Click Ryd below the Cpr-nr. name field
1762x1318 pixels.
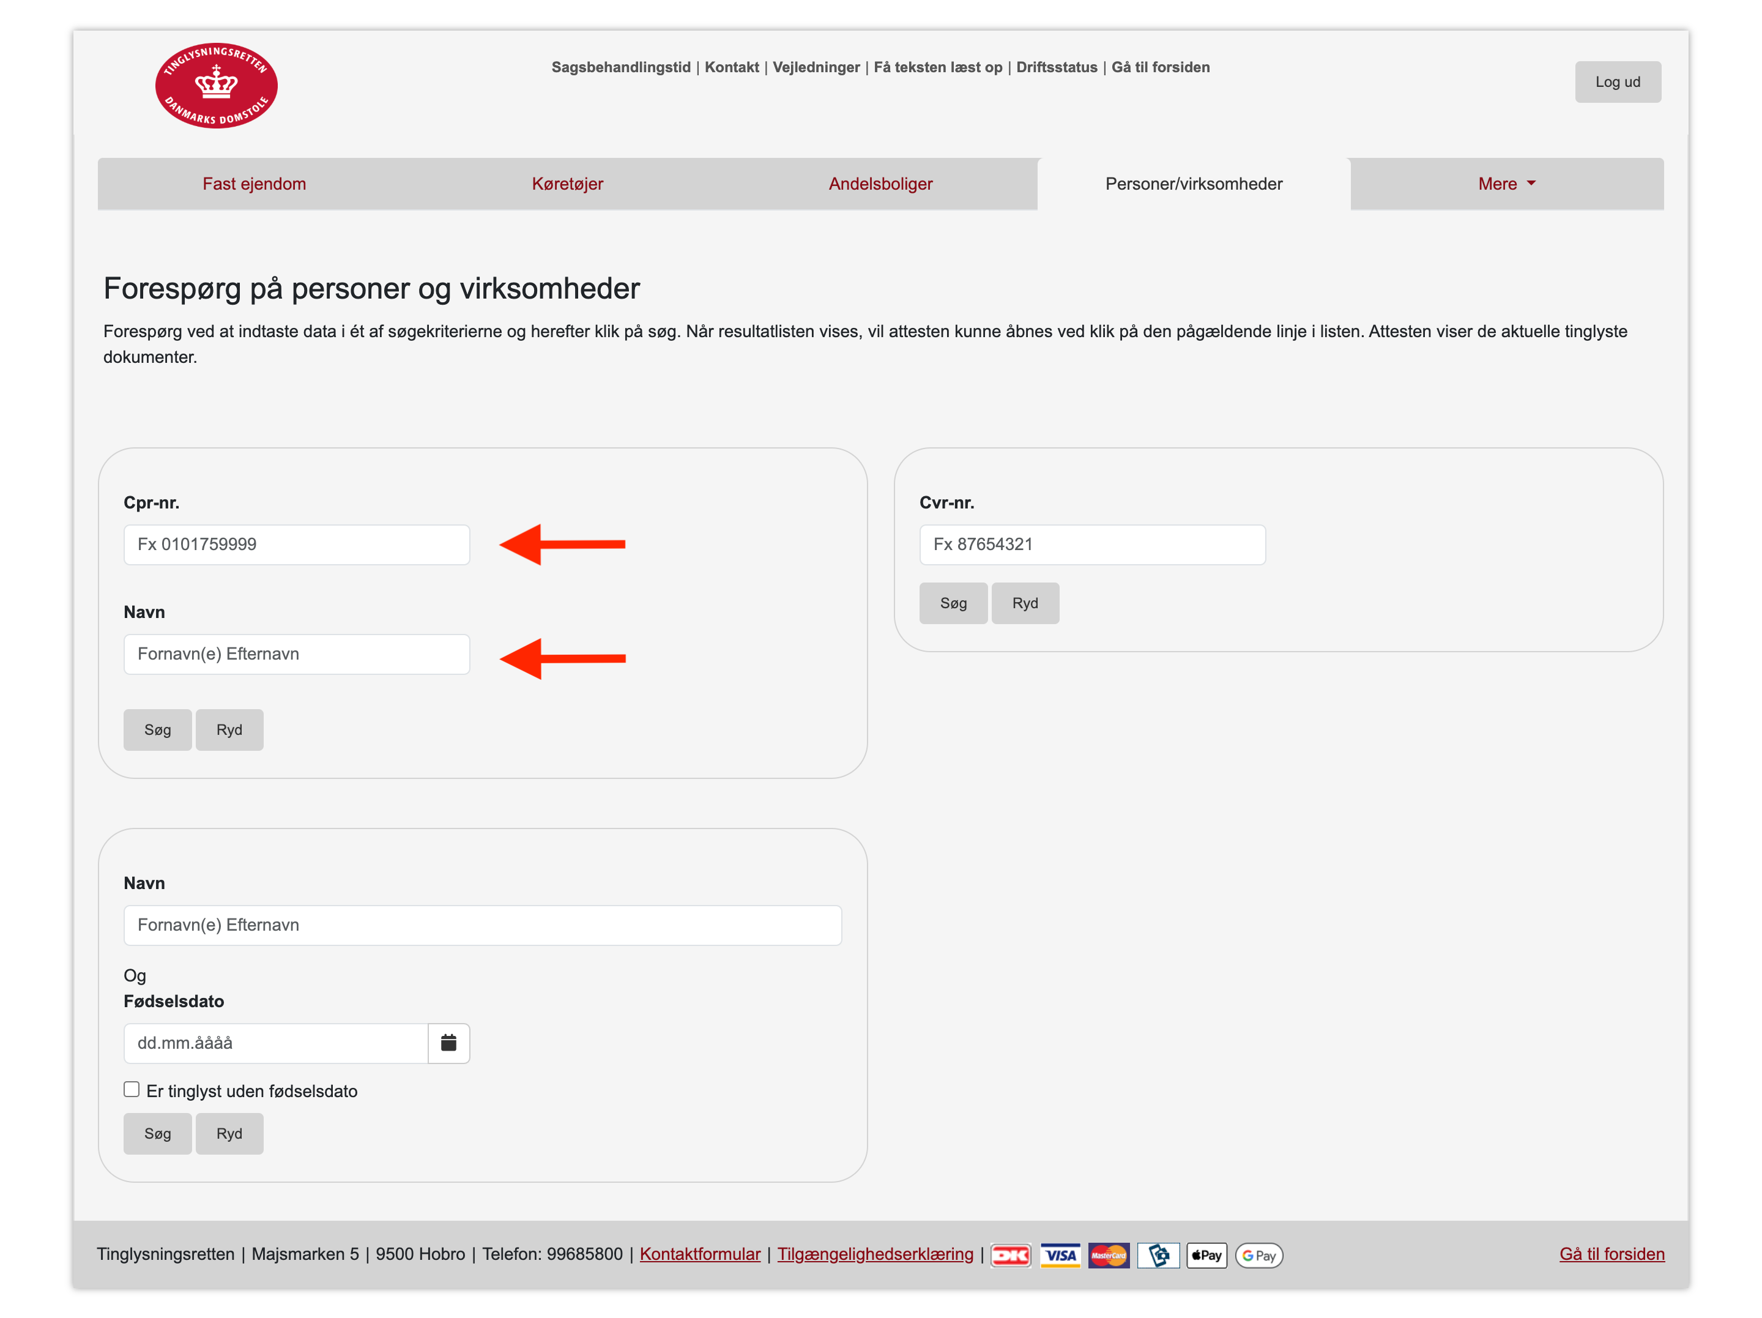coord(229,729)
